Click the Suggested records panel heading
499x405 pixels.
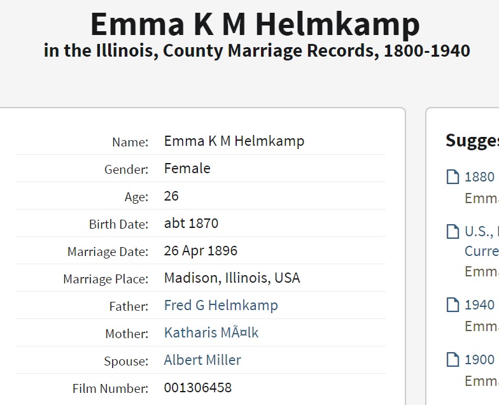pyautogui.click(x=472, y=141)
